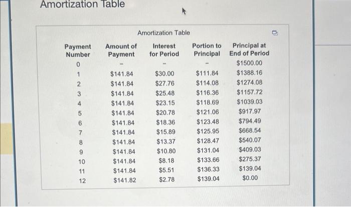
Task: Select the 'Interest for Period' column header
Action: pyautogui.click(x=164, y=50)
